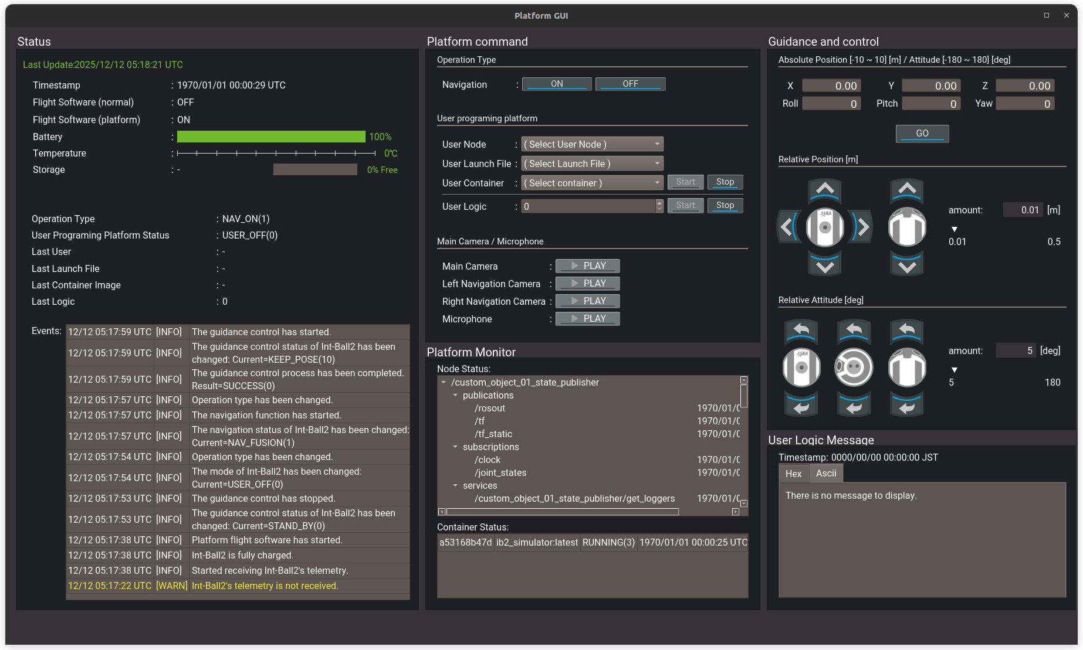Click GO to send absolute position command
Viewport: 1083px width, 650px height.
pos(922,133)
